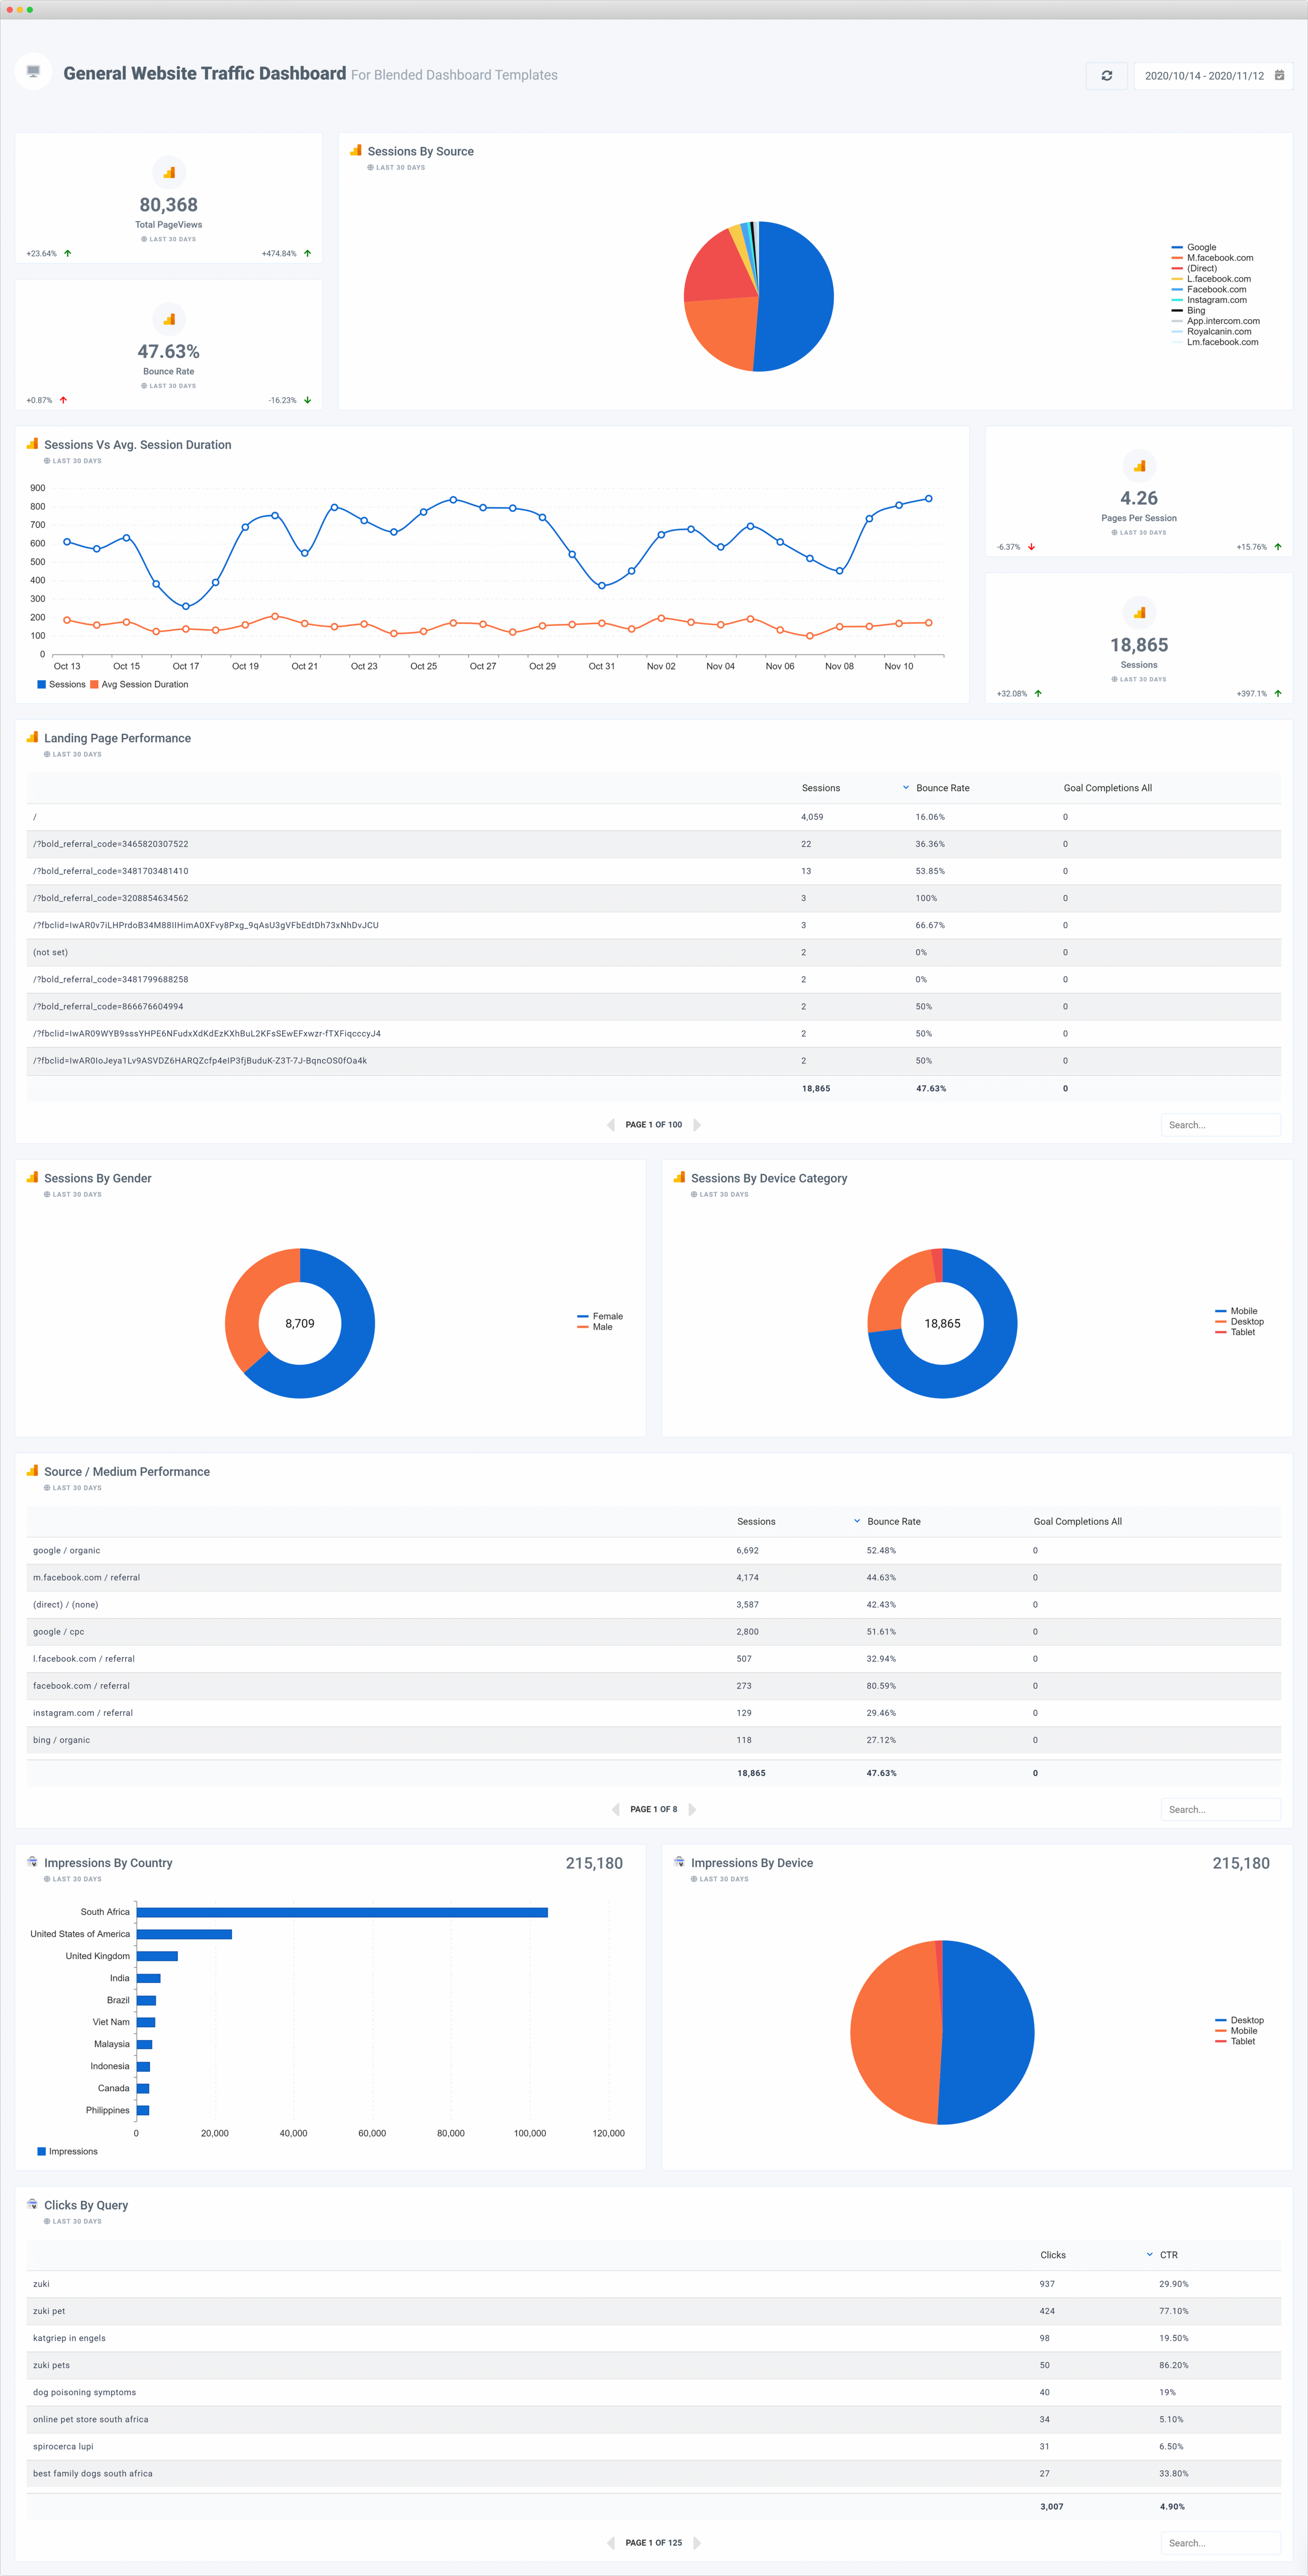1308x2576 pixels.
Task: Toggle Tablet in Sessions By Device Category legend
Action: [x=1235, y=1332]
